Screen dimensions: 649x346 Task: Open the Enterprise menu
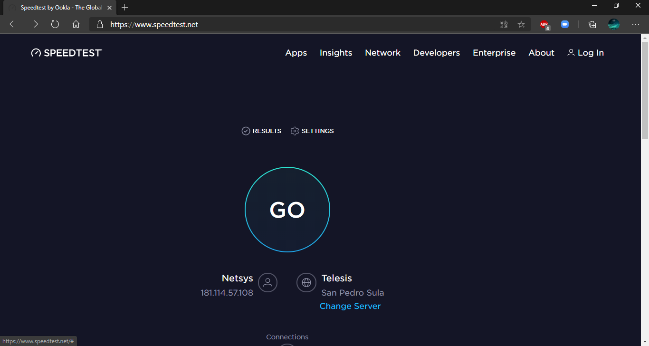494,53
